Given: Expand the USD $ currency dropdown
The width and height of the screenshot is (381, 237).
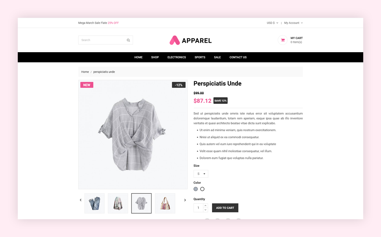Looking at the screenshot, I should (272, 23).
